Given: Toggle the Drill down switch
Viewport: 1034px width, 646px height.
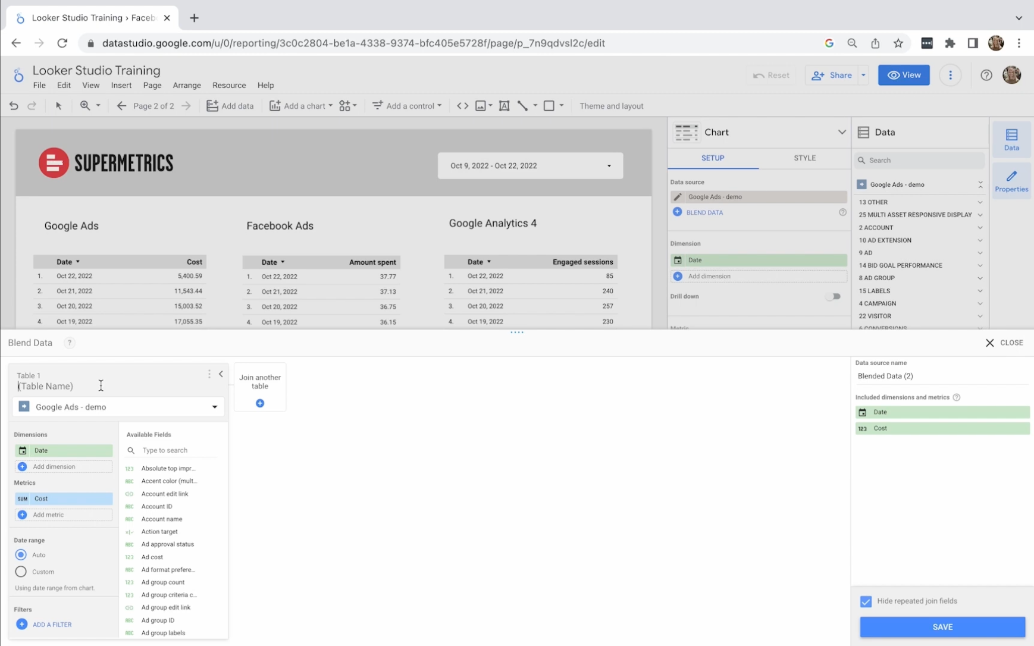Looking at the screenshot, I should pos(833,296).
